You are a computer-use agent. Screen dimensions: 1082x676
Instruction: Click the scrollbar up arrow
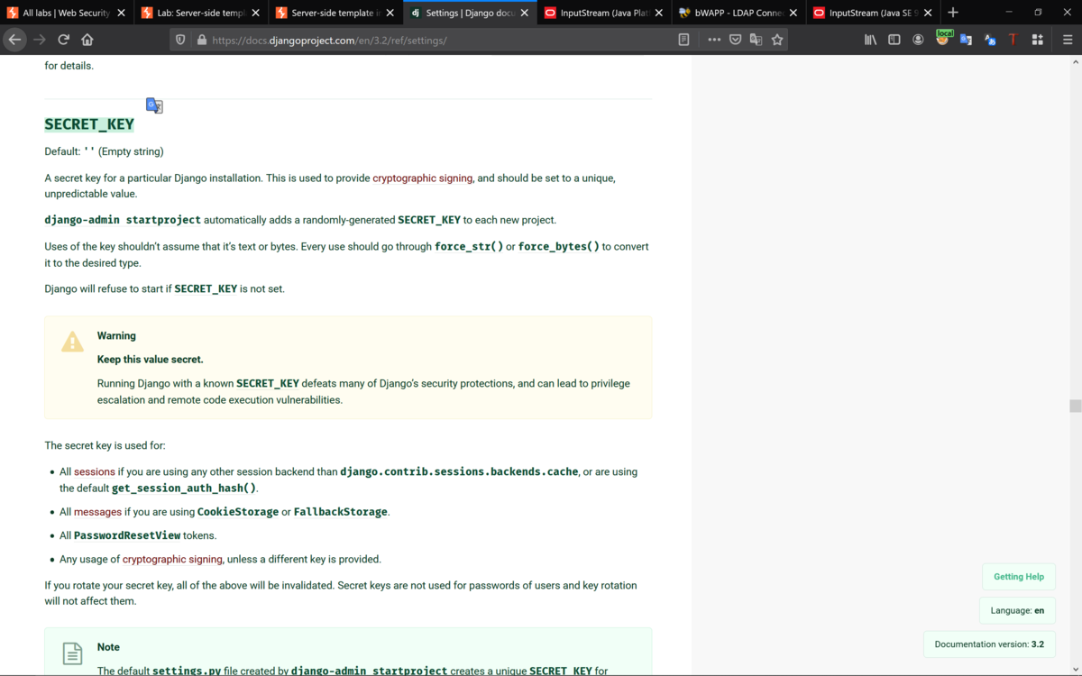coord(1075,62)
